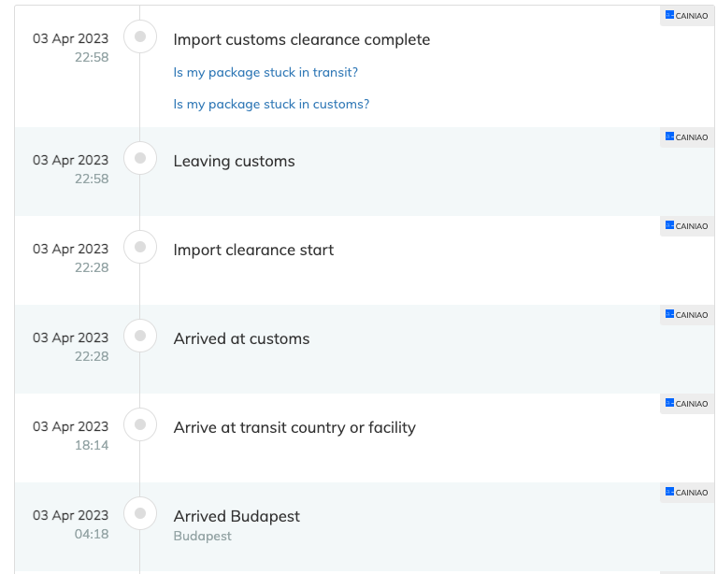Viewport: 717px width, 574px height.
Task: Select timeline dot for Leaving customs
Action: (140, 158)
